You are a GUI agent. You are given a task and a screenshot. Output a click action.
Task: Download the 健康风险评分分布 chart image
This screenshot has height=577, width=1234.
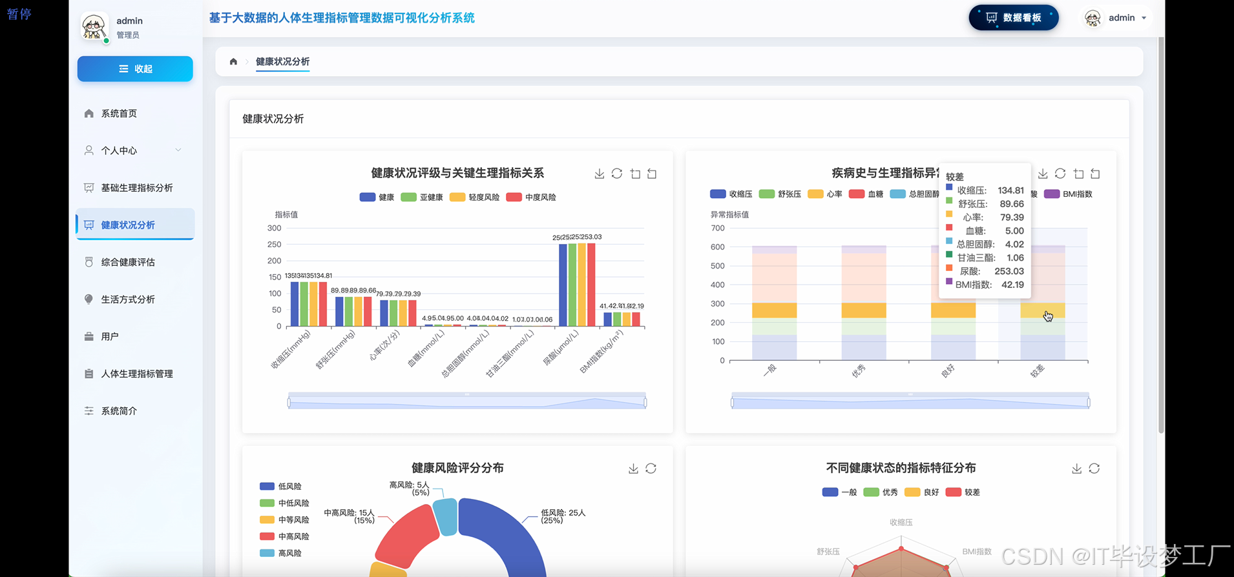(633, 469)
